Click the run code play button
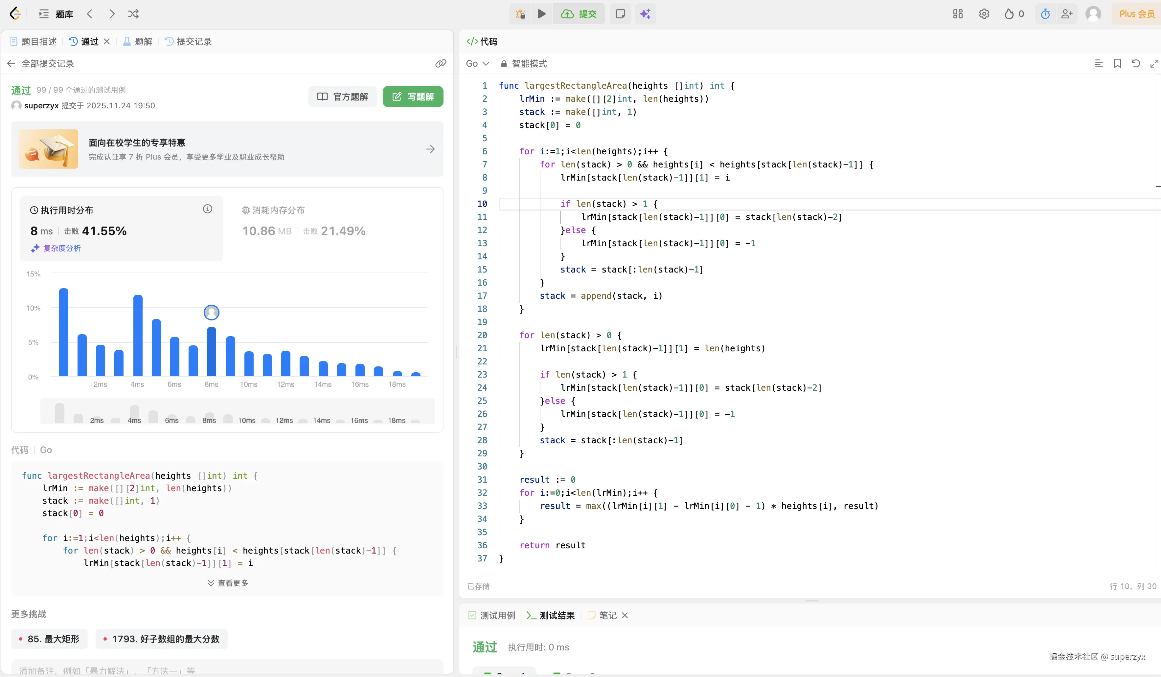1161x677 pixels. [x=541, y=14]
